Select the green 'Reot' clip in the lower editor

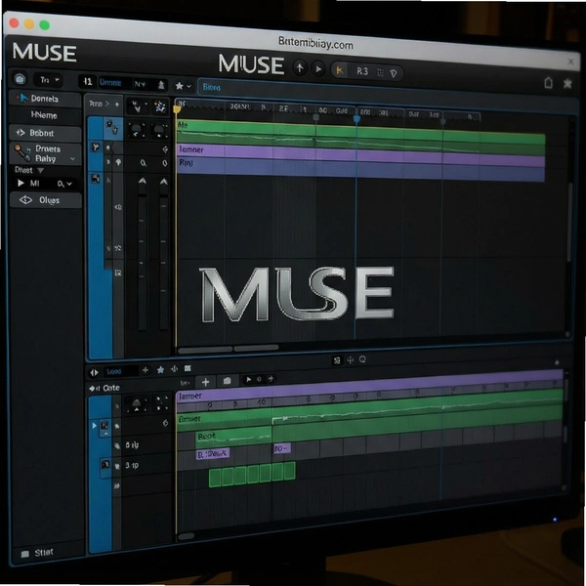click(x=233, y=439)
